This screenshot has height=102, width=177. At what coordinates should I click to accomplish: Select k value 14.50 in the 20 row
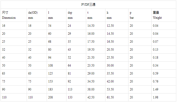pos(110,34)
